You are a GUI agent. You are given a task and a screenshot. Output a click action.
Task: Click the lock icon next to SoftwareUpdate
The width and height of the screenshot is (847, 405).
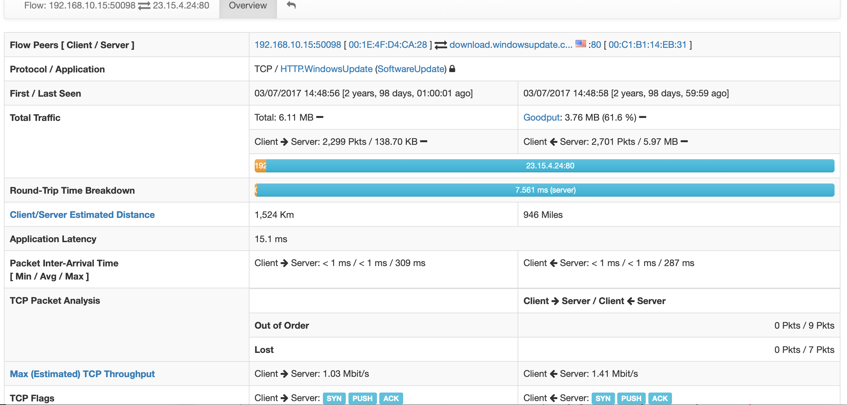coord(453,69)
